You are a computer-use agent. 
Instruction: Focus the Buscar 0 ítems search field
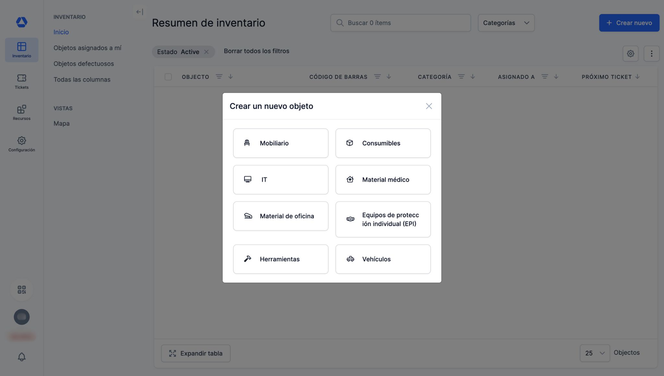(x=400, y=23)
